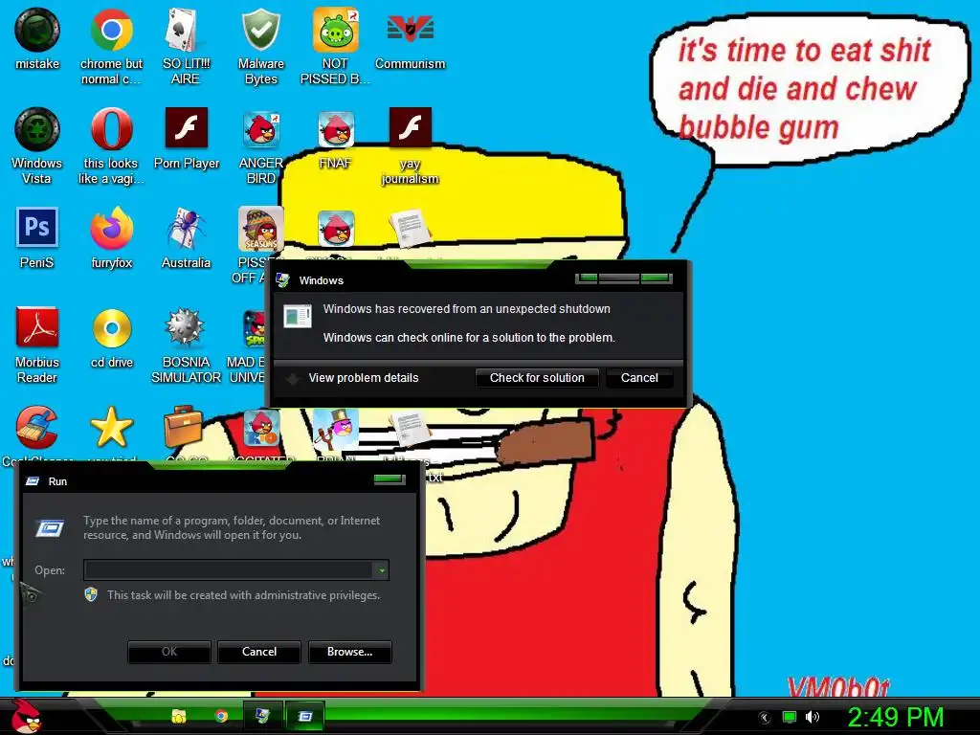Open Chrome from the taskbar
Screen dimensions: 980x735
(221, 716)
